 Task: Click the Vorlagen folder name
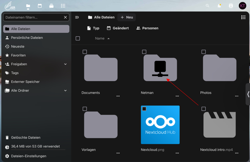pos(89,150)
